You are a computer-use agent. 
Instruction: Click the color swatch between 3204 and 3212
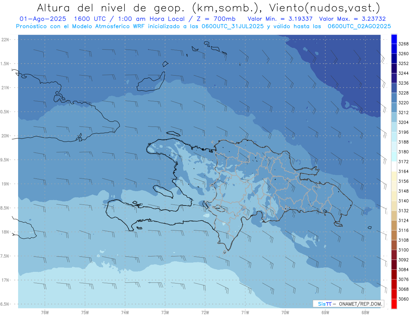pos(394,117)
